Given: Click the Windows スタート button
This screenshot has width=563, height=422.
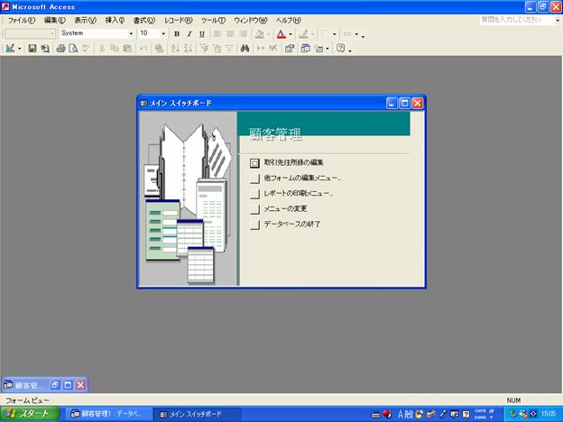Looking at the screenshot, I should 30,414.
